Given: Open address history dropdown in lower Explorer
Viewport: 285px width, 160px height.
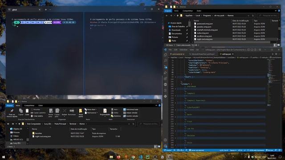Looking at the screenshot, I should pyautogui.click(x=129, y=124).
